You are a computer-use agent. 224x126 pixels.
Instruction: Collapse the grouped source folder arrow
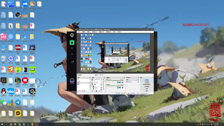click(92, 86)
